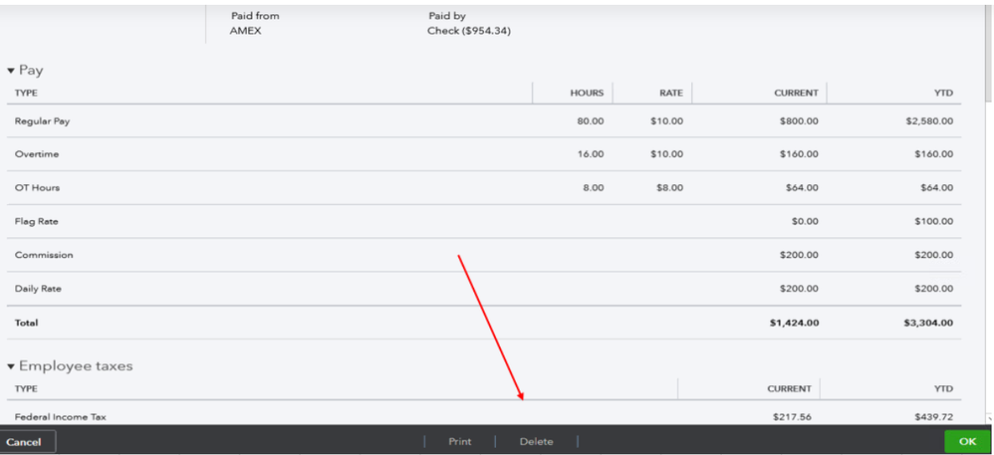This screenshot has height=455, width=994.
Task: Collapse the Employee taxes section
Action: (12, 366)
